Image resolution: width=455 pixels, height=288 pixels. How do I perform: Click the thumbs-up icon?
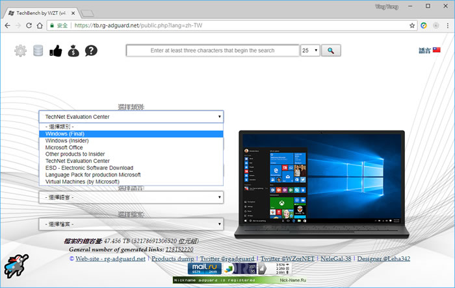56,51
